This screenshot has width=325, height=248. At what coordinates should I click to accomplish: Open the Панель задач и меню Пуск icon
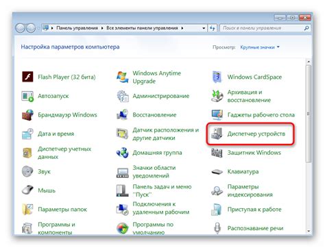click(123, 190)
